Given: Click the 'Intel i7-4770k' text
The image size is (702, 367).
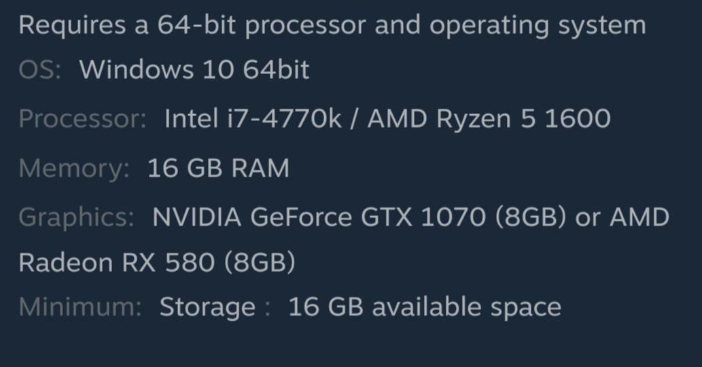Looking at the screenshot, I should [253, 120].
